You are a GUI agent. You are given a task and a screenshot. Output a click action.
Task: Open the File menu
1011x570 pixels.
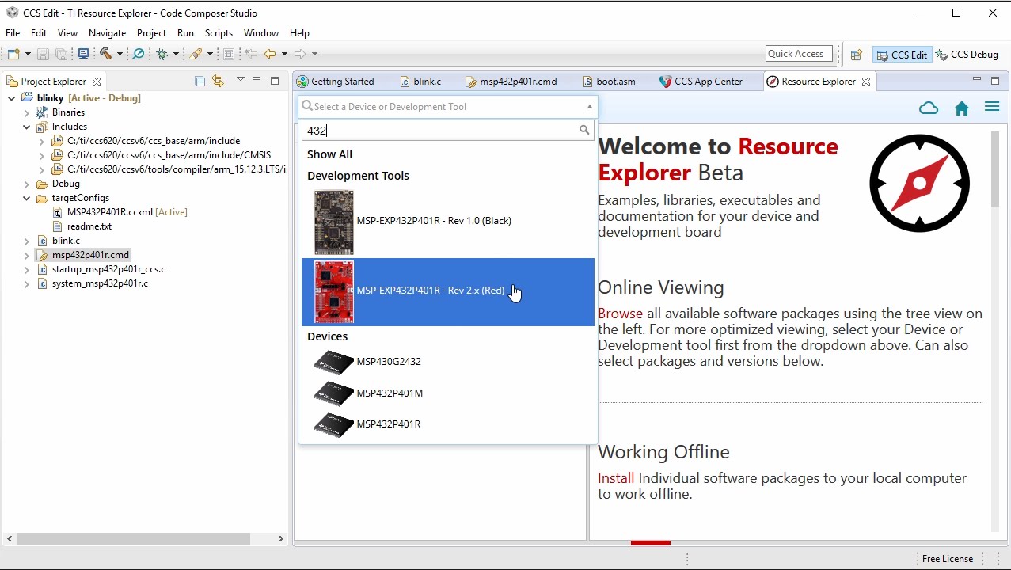[13, 33]
